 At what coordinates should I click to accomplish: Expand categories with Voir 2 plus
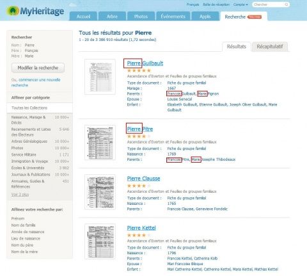[x=20, y=195]
